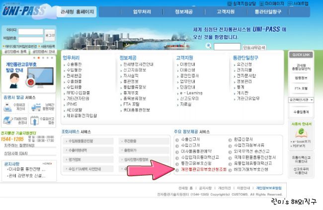Open the 기관고유업무 link
The height and width of the screenshot is (210, 323).
click(x=248, y=99)
